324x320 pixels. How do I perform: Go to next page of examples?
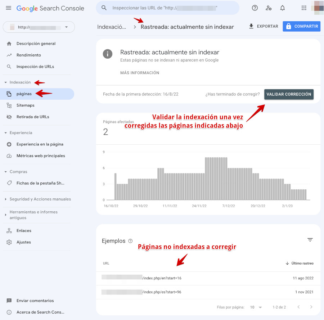(x=311, y=307)
